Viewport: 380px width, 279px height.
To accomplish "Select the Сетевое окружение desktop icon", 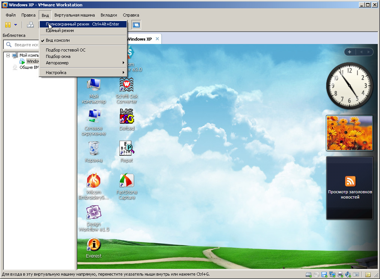I will point(94,123).
